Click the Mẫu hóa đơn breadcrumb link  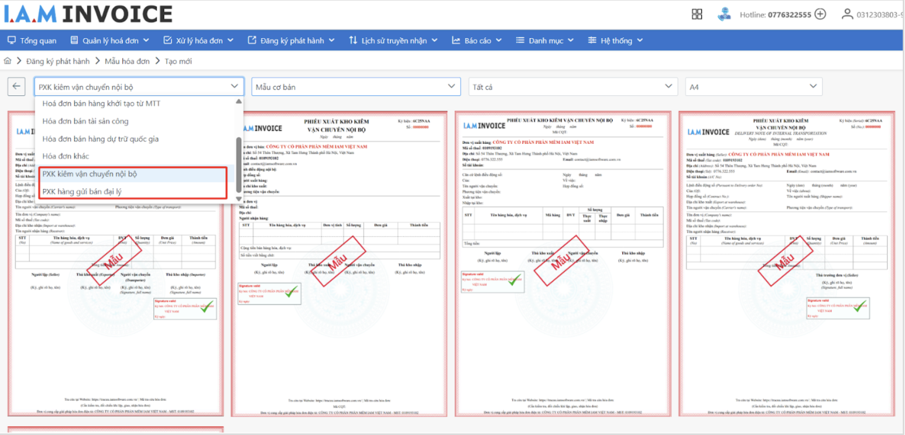[x=127, y=61]
